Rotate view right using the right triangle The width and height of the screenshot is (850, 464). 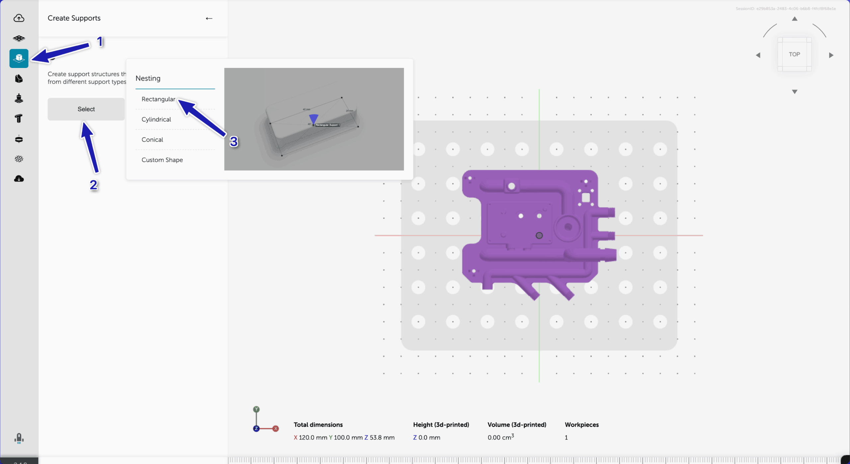click(831, 55)
